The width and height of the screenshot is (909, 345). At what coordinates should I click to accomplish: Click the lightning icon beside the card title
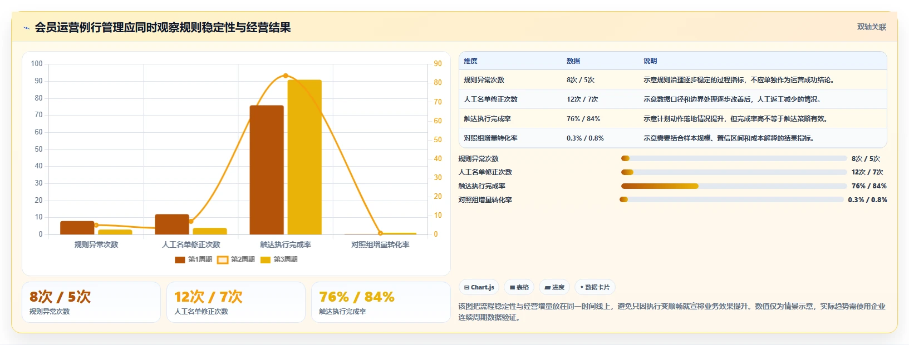coord(26,28)
